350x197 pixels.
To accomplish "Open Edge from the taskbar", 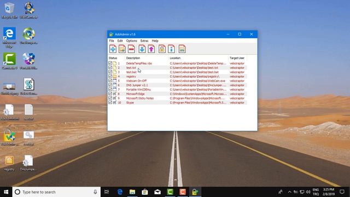I will [120, 192].
